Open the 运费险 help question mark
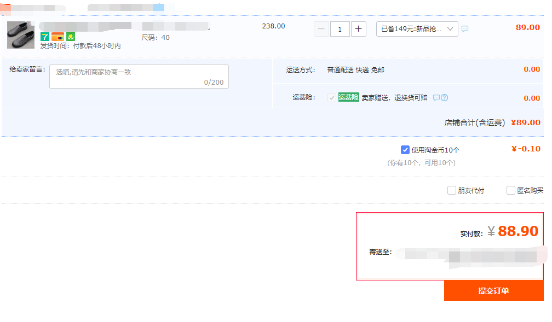The height and width of the screenshot is (322, 552). click(445, 98)
